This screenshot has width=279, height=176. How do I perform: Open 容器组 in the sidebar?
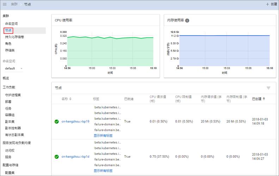coord(10,115)
